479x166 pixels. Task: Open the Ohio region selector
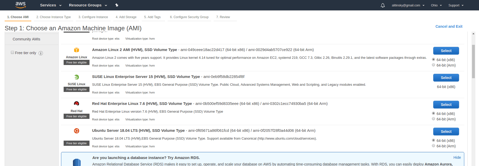tap(436, 5)
